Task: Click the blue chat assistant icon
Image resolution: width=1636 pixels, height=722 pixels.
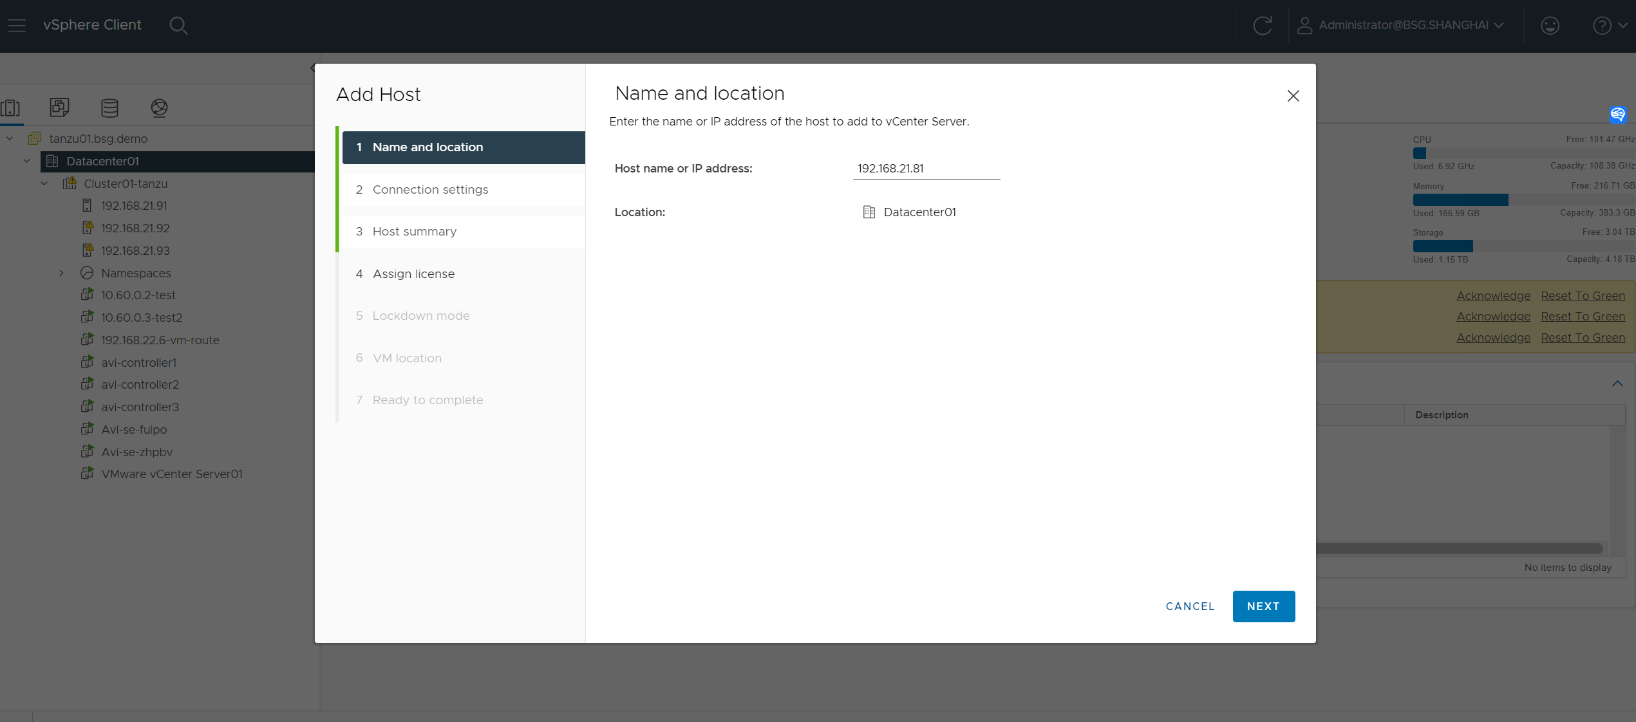Action: [1617, 115]
